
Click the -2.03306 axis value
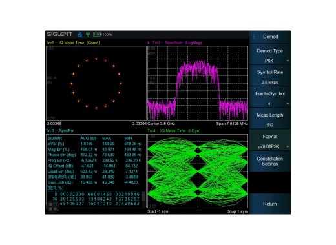54,124
